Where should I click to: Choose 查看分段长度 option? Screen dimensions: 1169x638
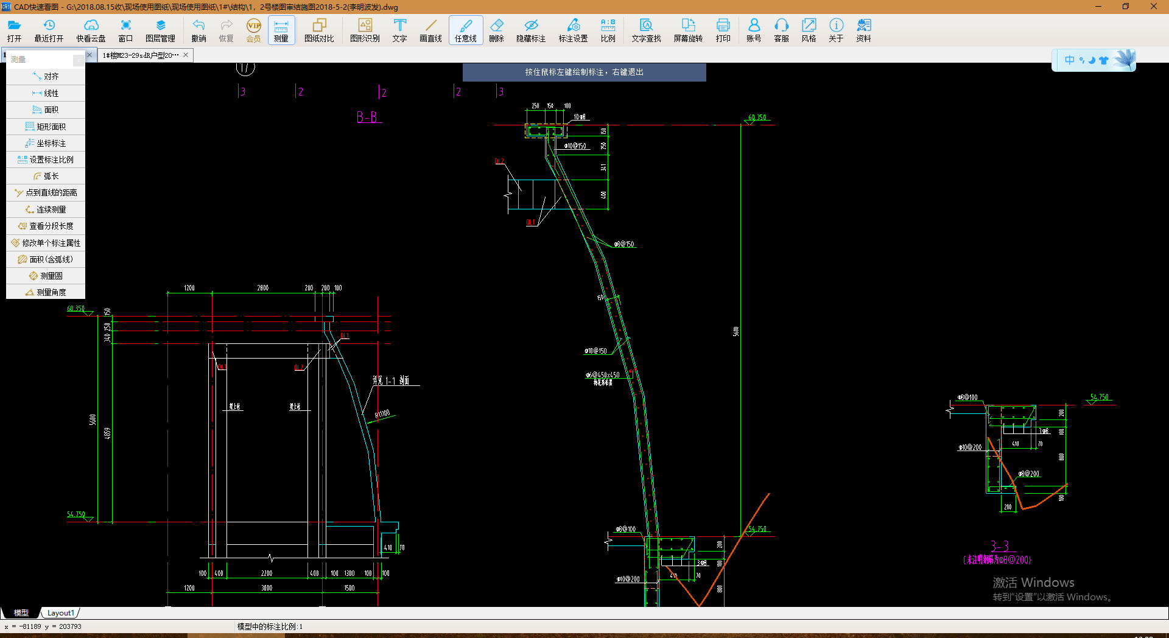[46, 226]
